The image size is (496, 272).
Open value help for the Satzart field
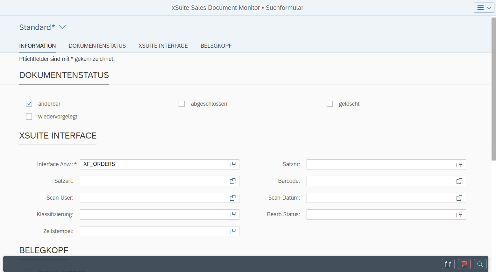(x=232, y=181)
